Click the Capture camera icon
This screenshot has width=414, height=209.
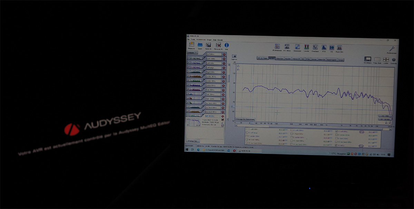[234, 56]
